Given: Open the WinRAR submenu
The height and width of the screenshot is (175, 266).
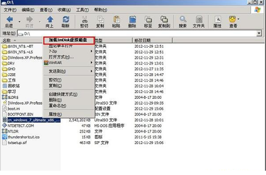Looking at the screenshot, I should tap(69, 63).
